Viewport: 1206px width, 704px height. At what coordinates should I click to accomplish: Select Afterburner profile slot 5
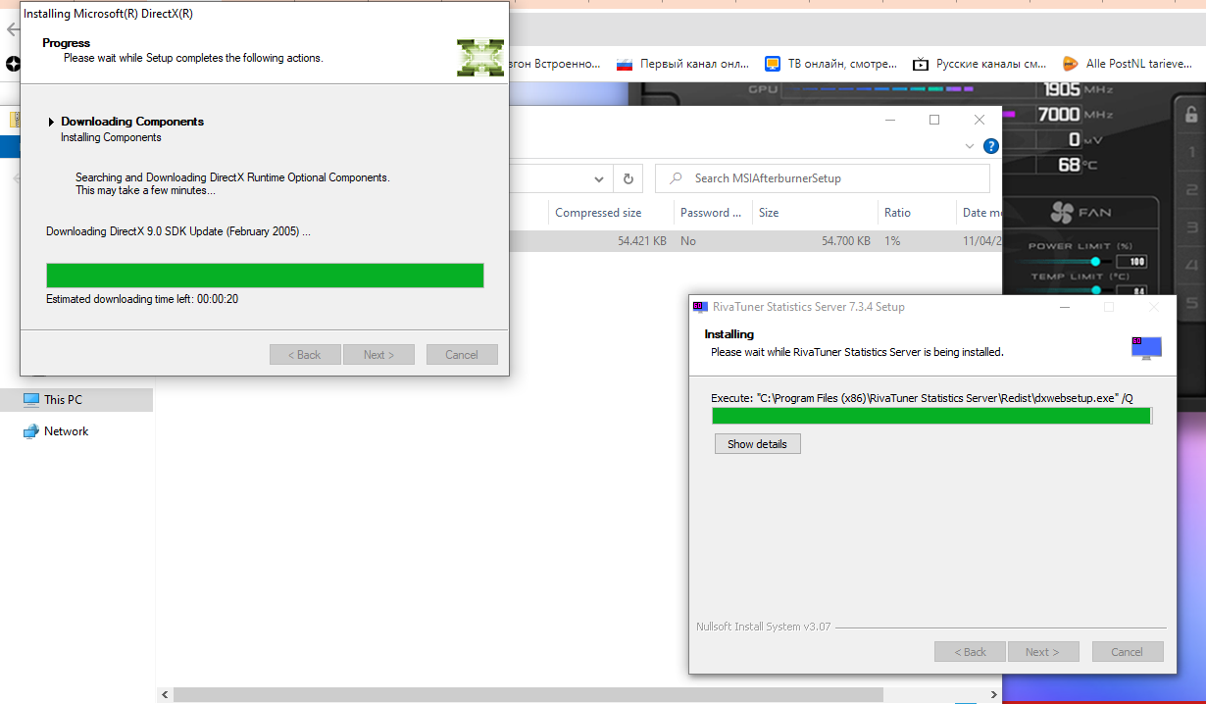(1191, 303)
